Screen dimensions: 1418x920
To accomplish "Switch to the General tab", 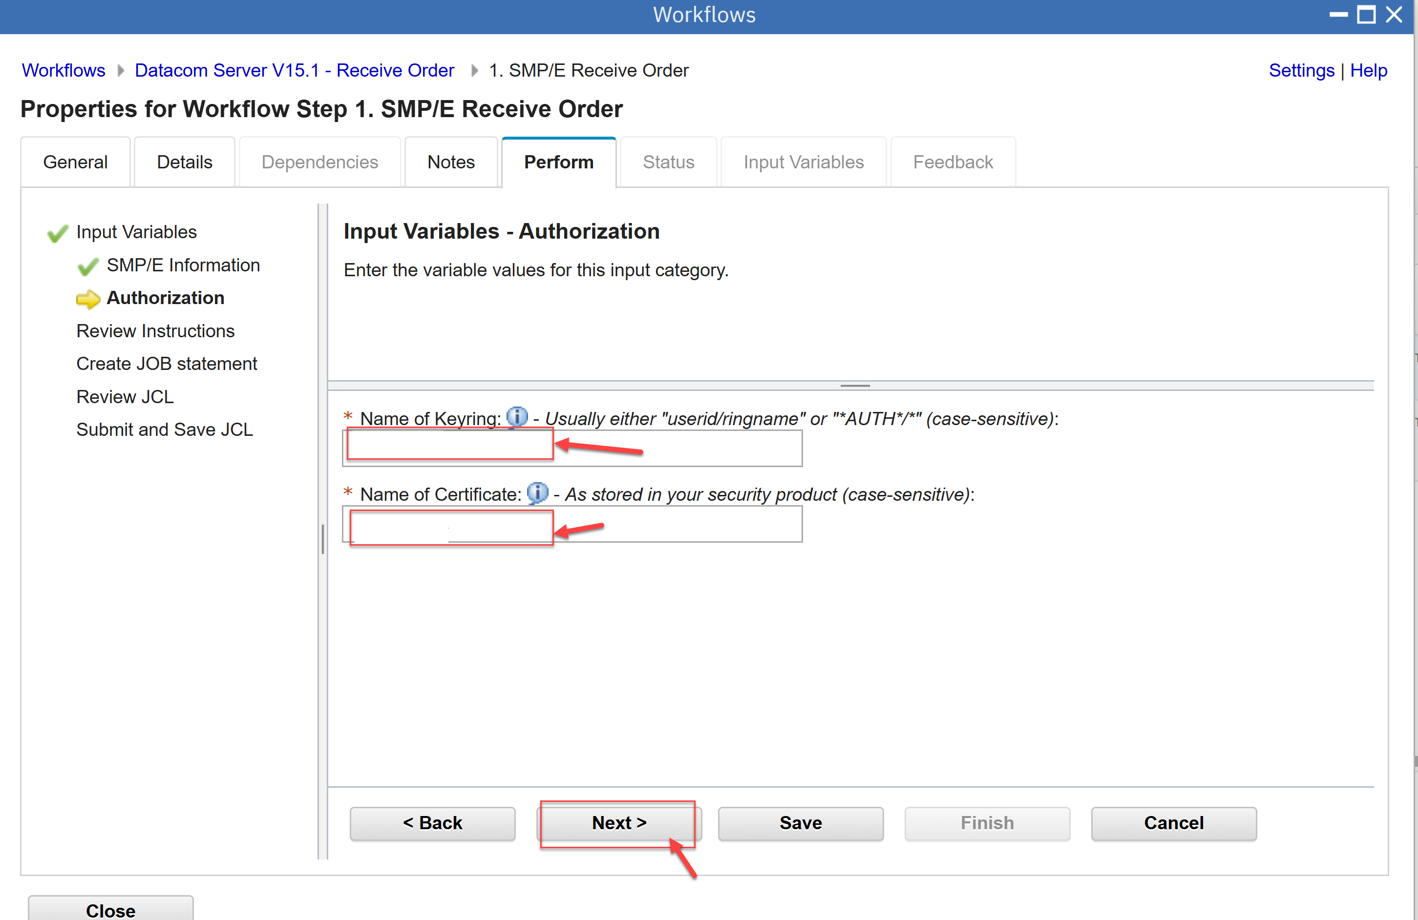I will click(75, 163).
